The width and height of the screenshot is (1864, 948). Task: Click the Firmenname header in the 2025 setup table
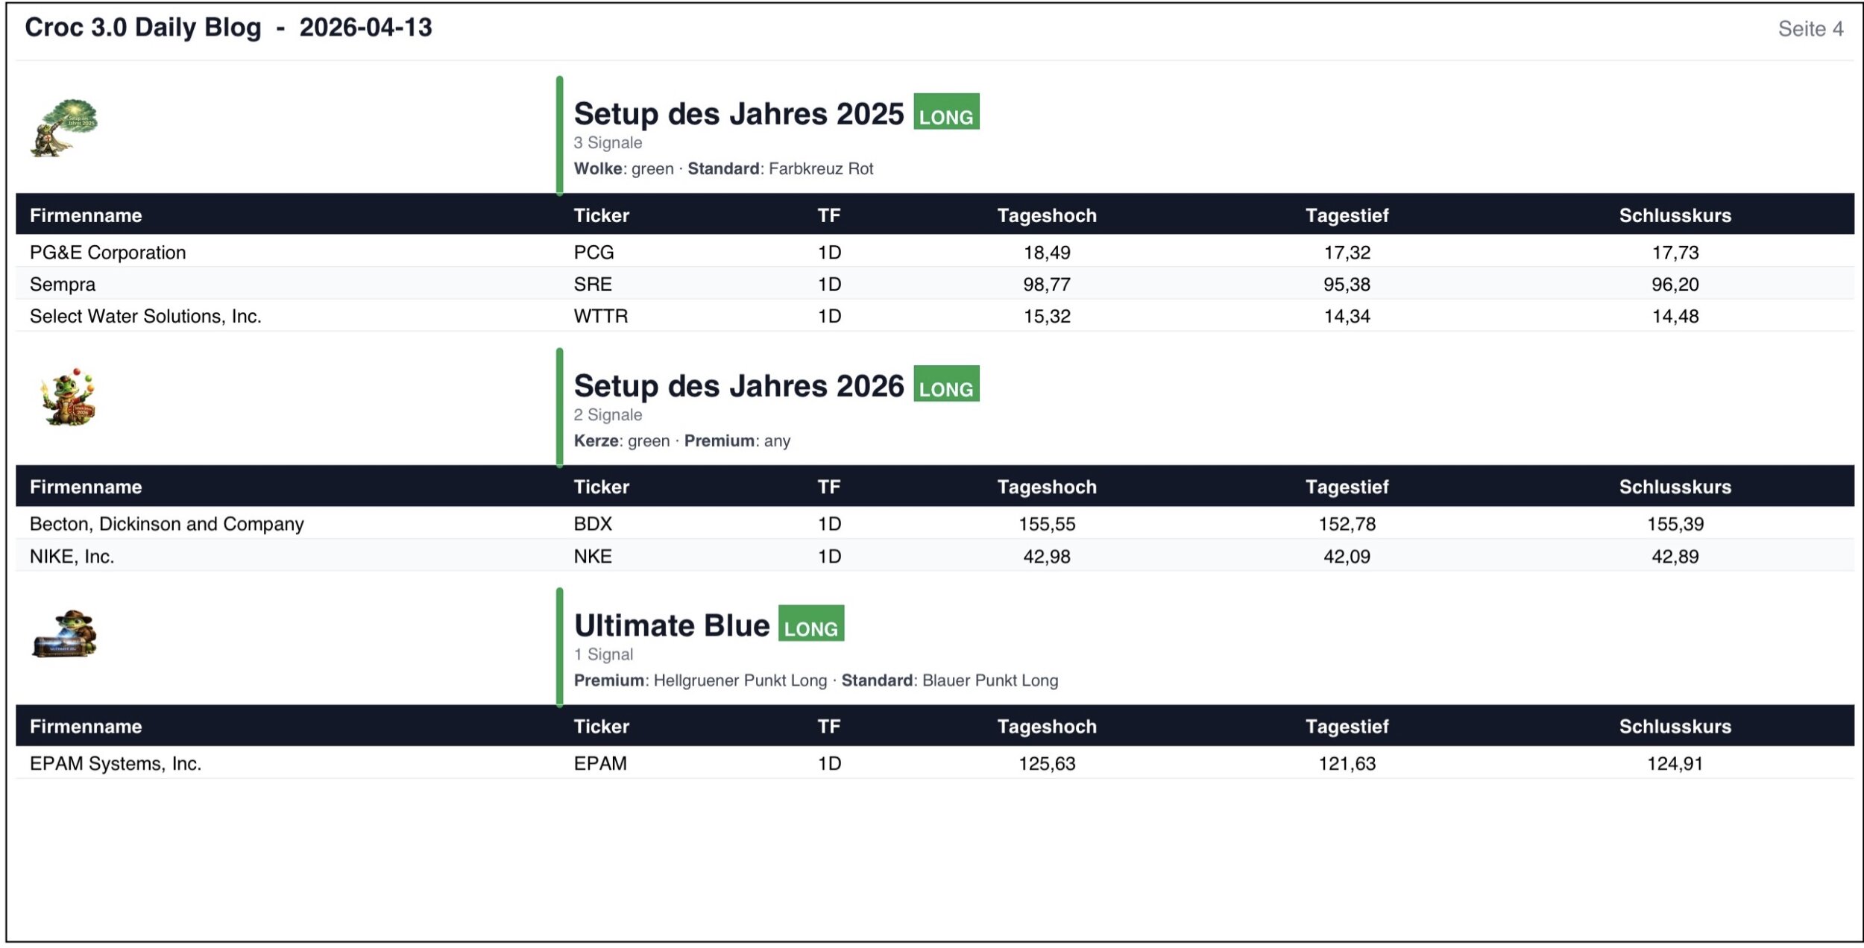point(86,215)
